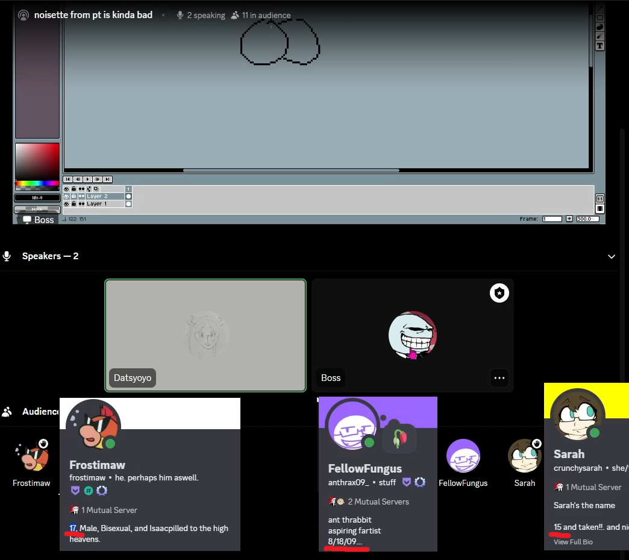Screen dimensions: 629x560
Task: Click FellowFungus's avatar in the audience list
Action: [x=463, y=456]
